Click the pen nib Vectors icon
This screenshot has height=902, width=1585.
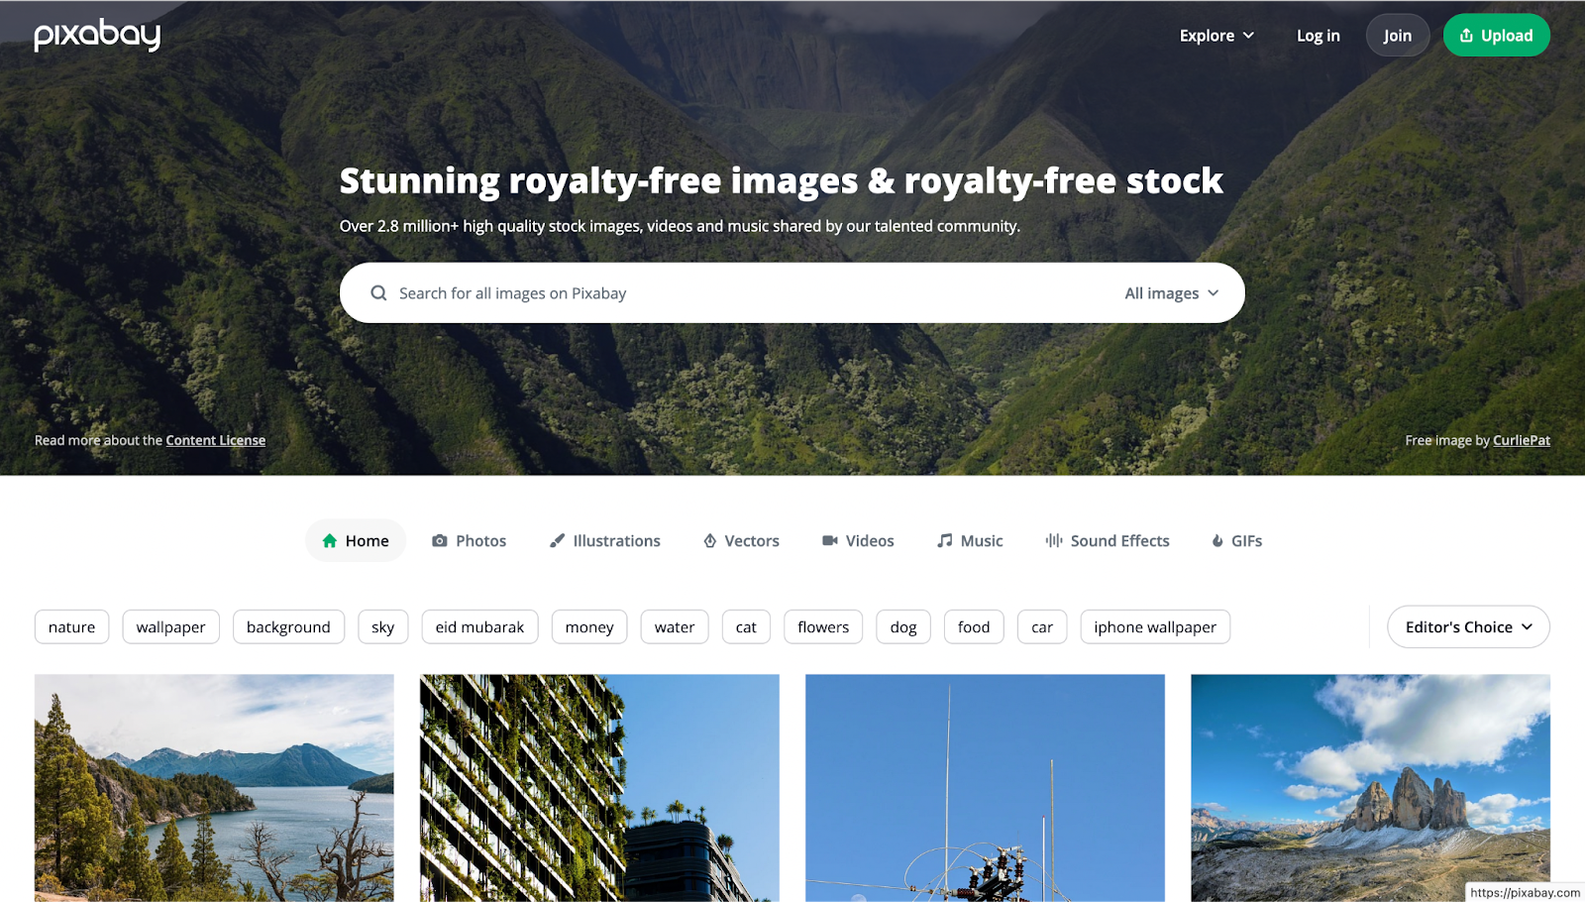point(710,540)
